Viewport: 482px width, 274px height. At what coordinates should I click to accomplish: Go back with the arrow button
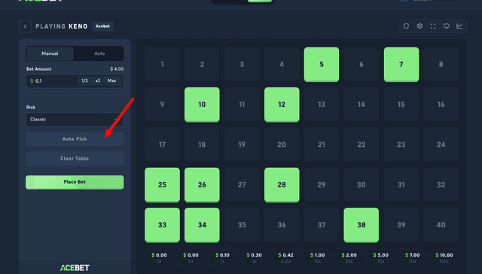click(x=25, y=26)
